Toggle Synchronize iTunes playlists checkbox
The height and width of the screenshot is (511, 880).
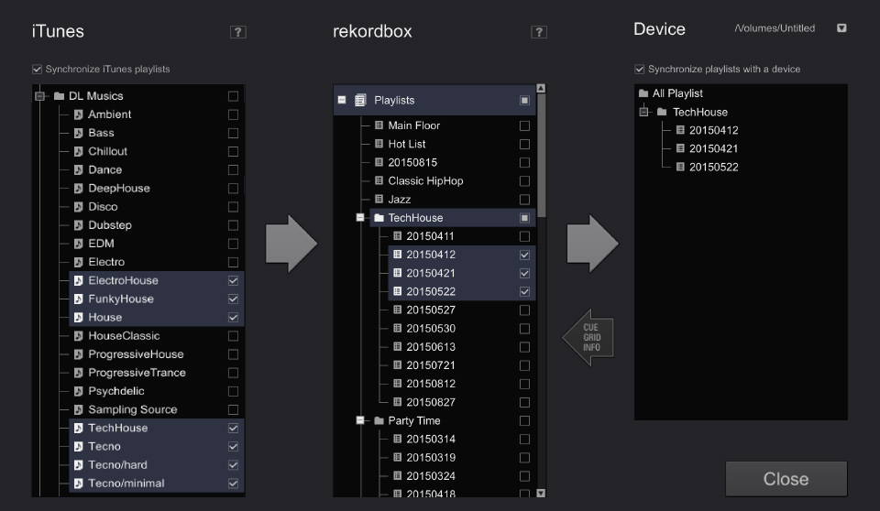point(37,69)
